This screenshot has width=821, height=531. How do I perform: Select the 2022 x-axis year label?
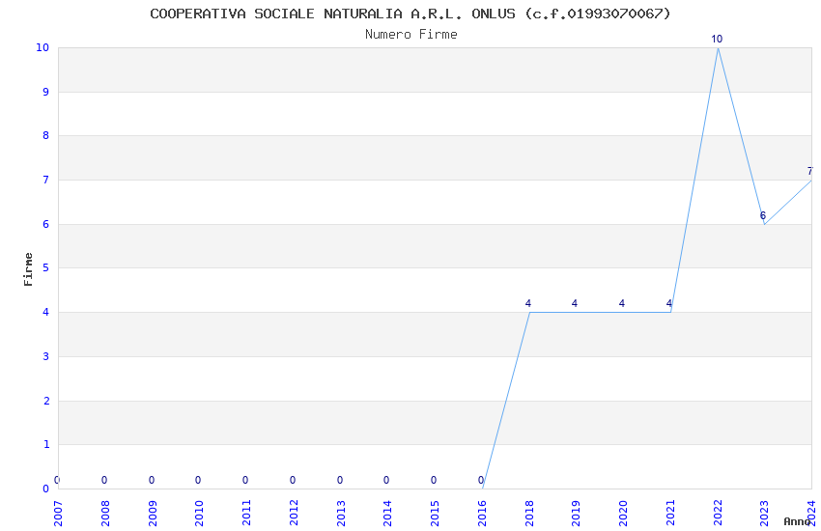[x=718, y=513]
